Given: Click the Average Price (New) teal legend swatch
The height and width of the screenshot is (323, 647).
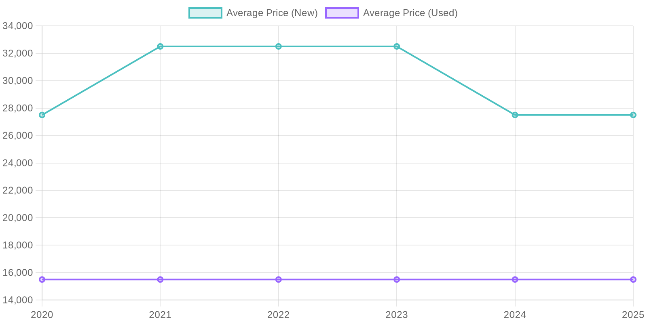Looking at the screenshot, I should pos(205,13).
